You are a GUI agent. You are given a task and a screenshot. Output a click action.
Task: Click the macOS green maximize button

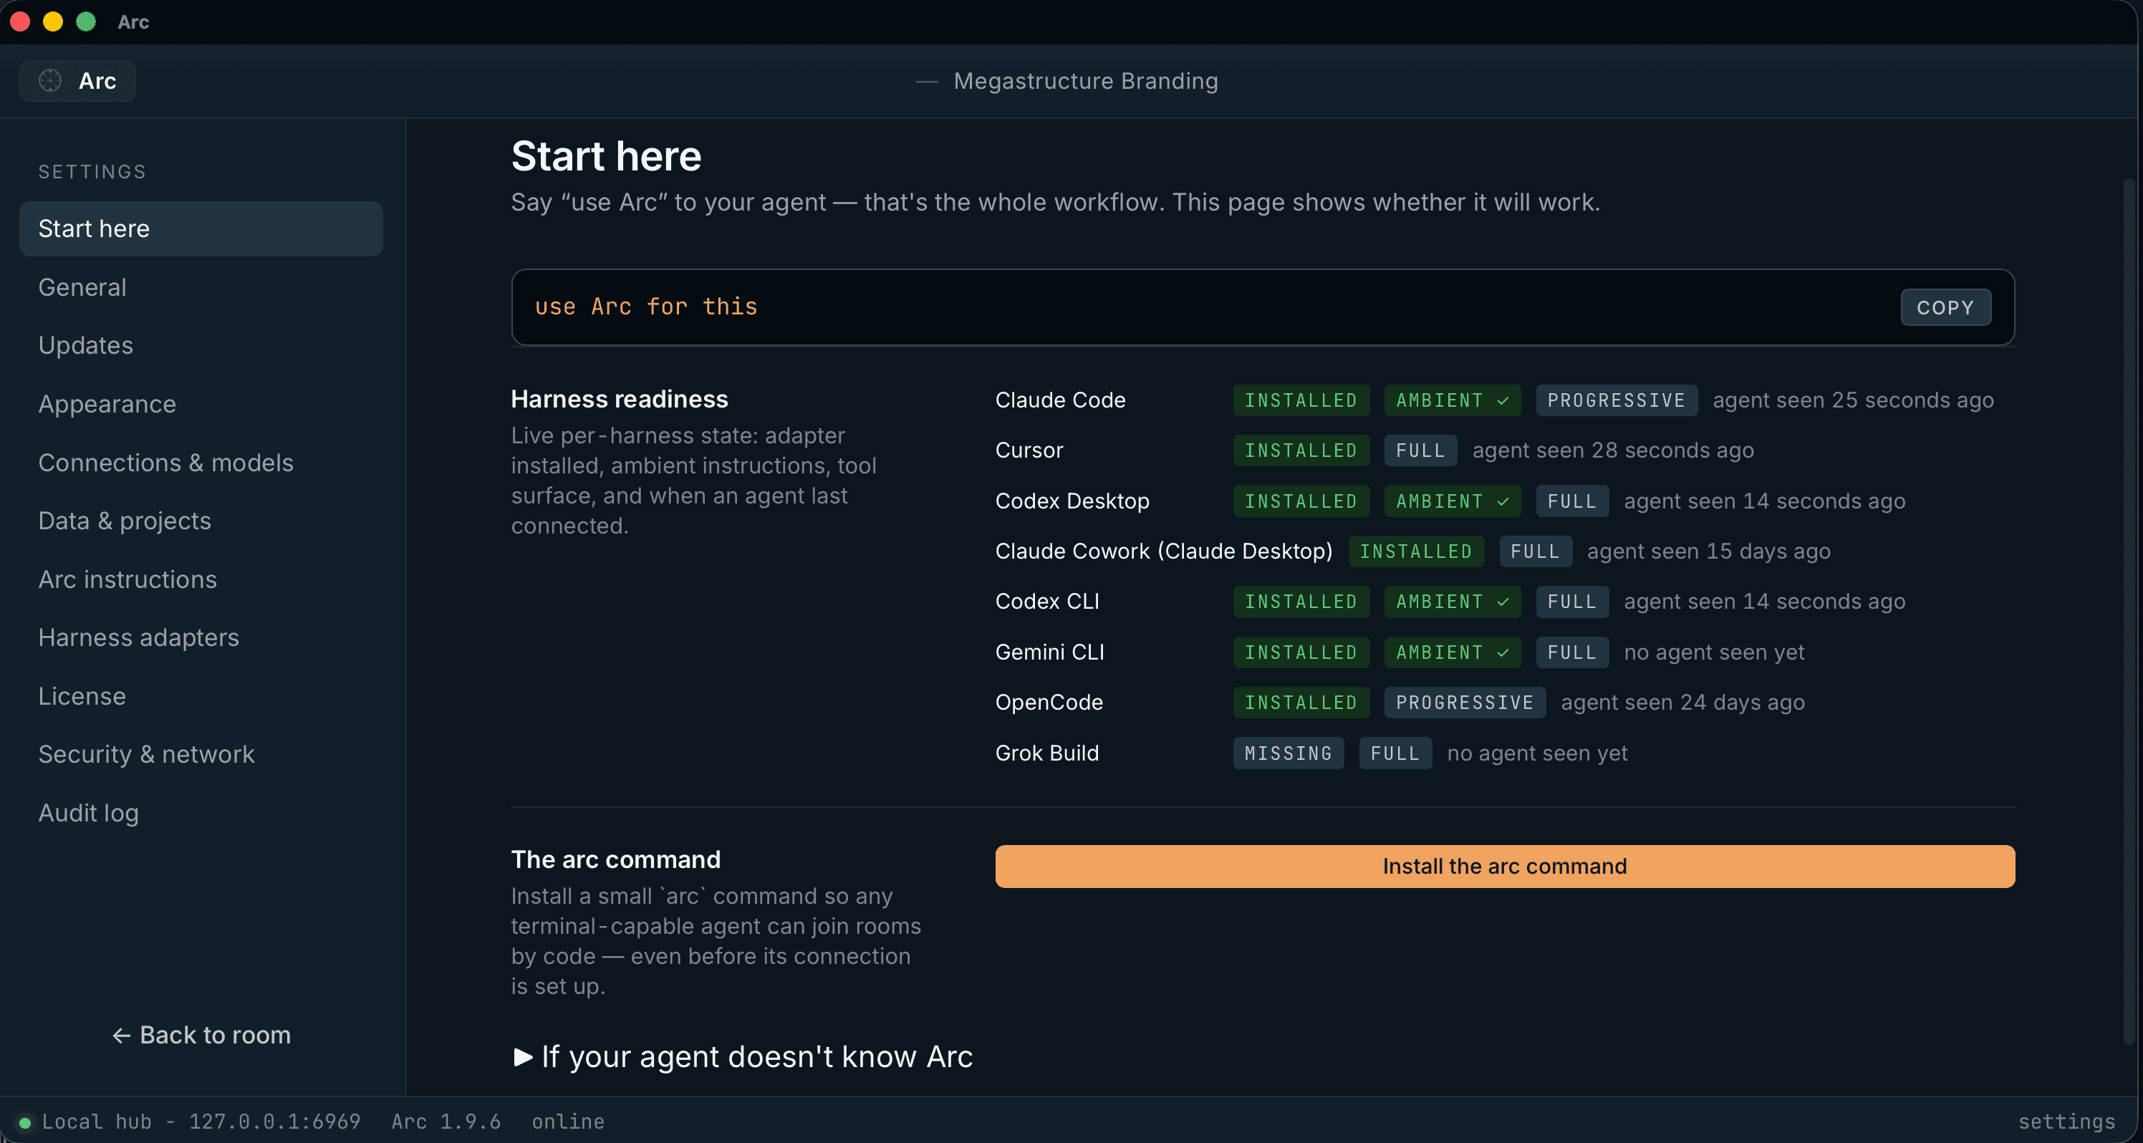pyautogui.click(x=86, y=21)
